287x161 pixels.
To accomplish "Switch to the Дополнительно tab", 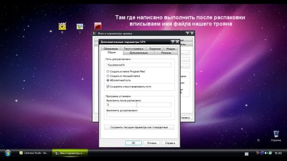I will [139, 53].
